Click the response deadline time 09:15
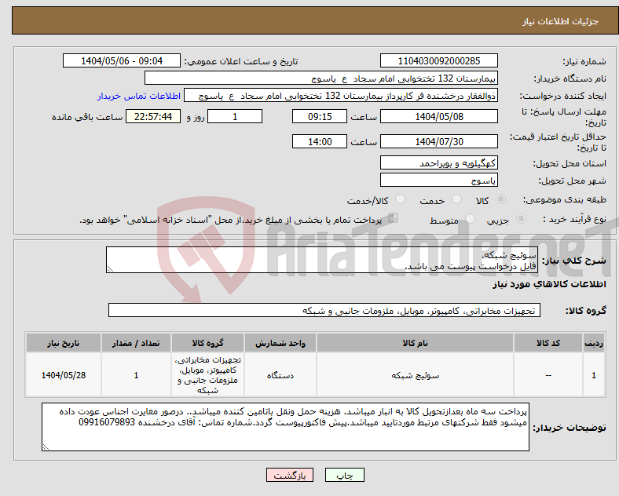This screenshot has height=496, width=619. click(320, 116)
